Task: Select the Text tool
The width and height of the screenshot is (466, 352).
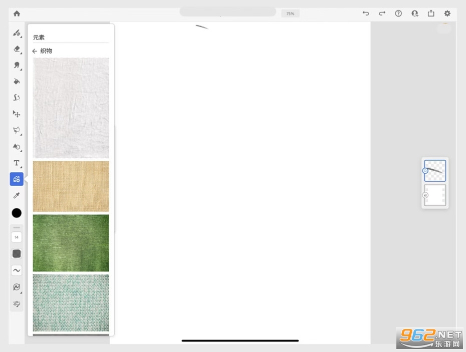Action: 17,163
